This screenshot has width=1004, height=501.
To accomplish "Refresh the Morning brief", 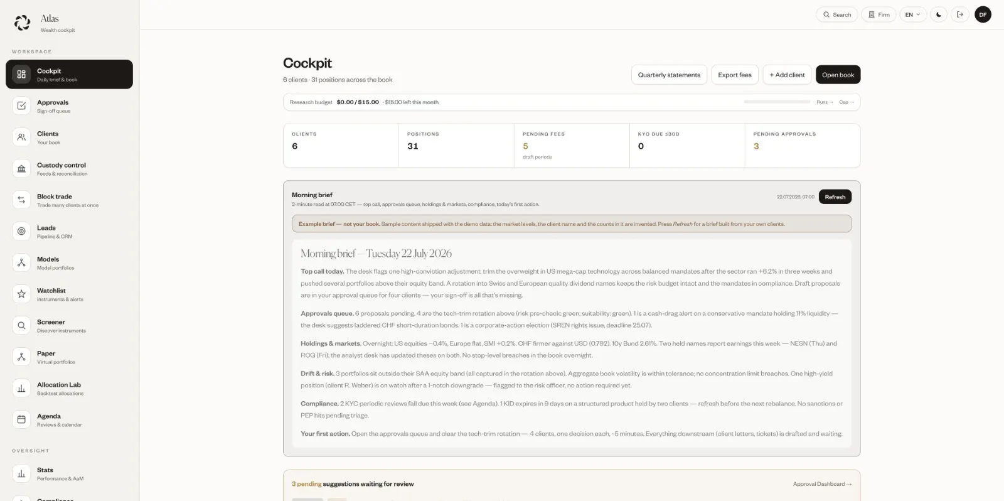I will 835,197.
